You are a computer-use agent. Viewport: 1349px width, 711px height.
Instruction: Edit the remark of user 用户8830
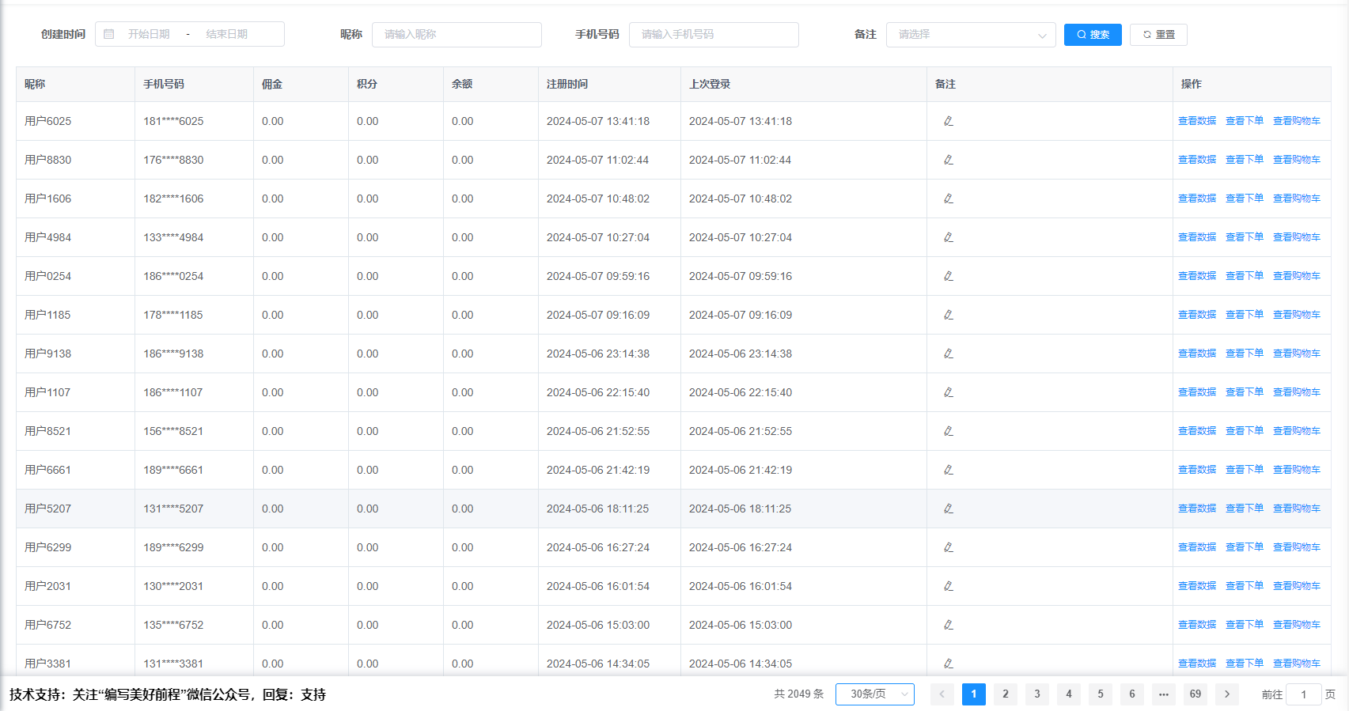point(948,160)
